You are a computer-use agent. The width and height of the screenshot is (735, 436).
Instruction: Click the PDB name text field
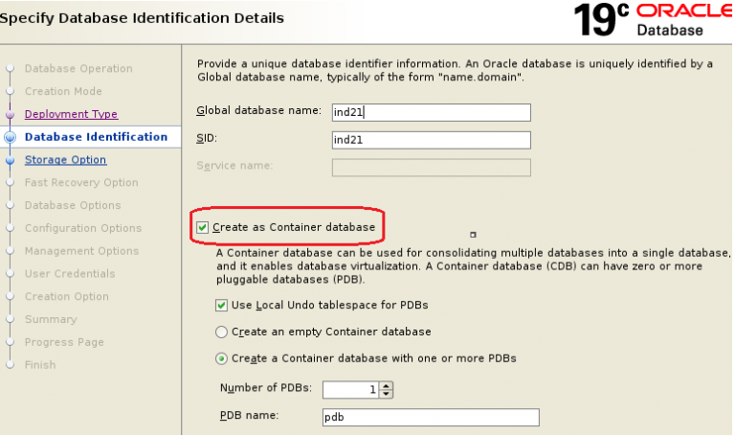point(431,417)
